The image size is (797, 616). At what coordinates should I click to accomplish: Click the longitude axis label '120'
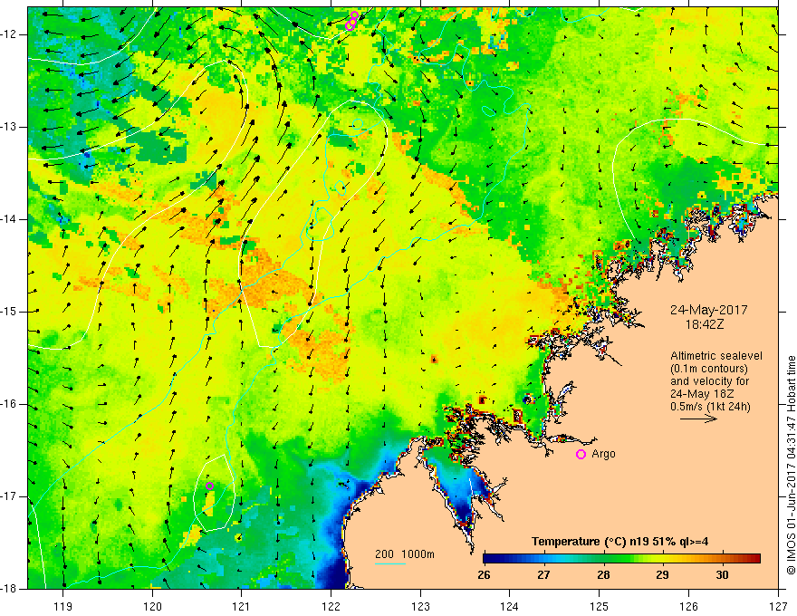(152, 606)
